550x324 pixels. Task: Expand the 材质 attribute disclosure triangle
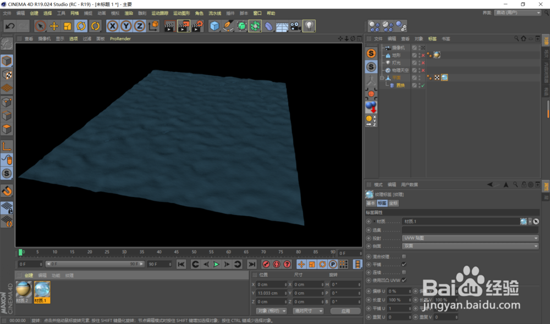point(374,221)
